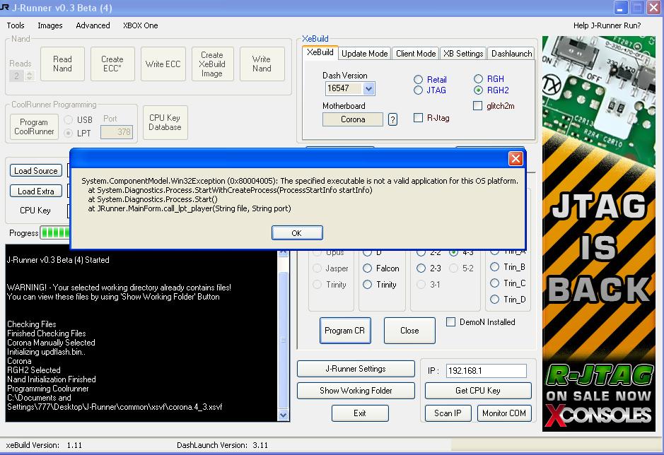The image size is (664, 455).
Task: Click 'xeBuild Version: 1.11' status text
Action: [x=44, y=445]
